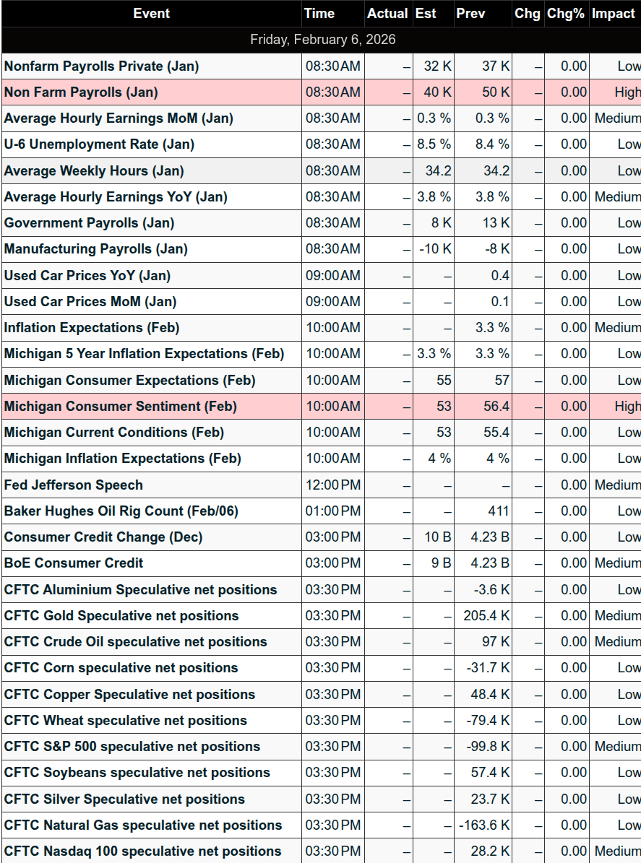Select U-6 Unemployment Rate (Jan) event
The height and width of the screenshot is (863, 641).
[x=99, y=144]
